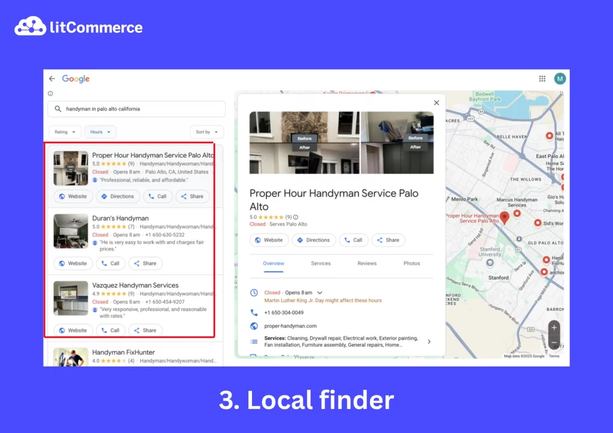The width and height of the screenshot is (613, 433).
Task: Click the services list icon
Action: (254, 341)
